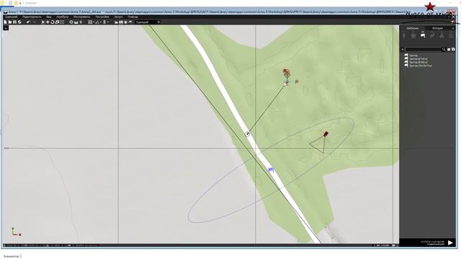Open the Сценарий menu
461x259 pixels.
pos(12,17)
